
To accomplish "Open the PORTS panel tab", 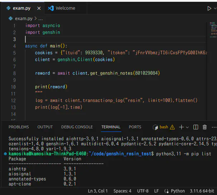I will (135, 127).
